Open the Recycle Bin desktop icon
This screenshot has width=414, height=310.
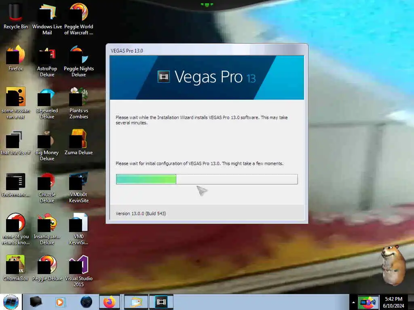tap(16, 16)
